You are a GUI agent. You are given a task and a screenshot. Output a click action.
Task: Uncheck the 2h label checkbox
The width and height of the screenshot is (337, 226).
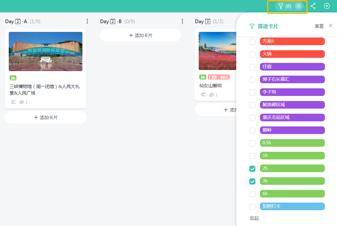coord(252,169)
